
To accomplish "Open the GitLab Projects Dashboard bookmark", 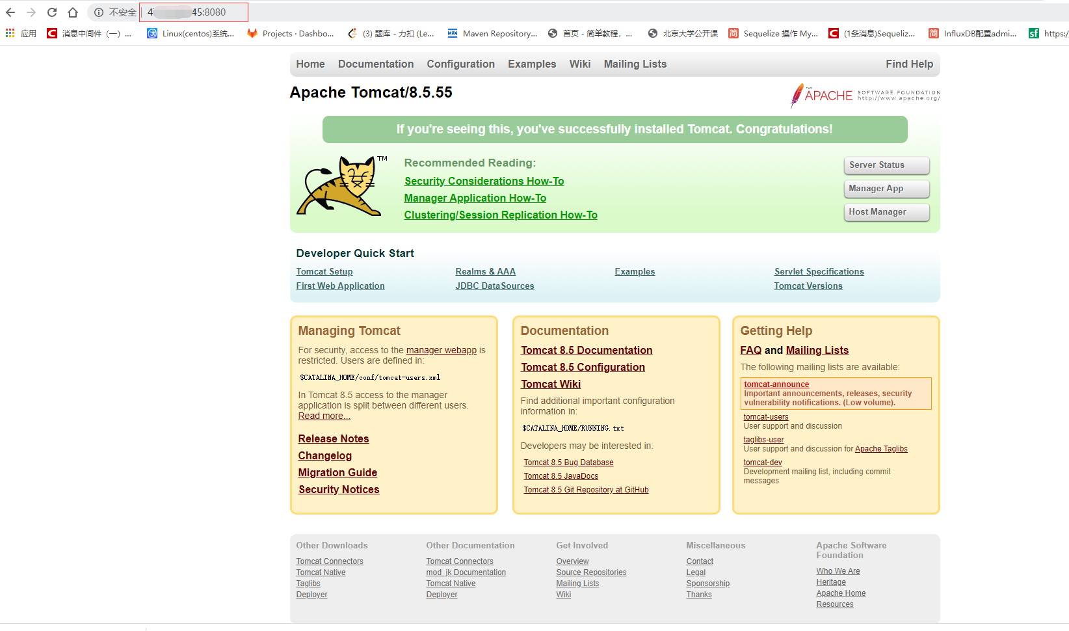I will [x=291, y=33].
